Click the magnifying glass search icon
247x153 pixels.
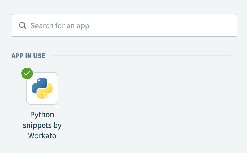(23, 25)
